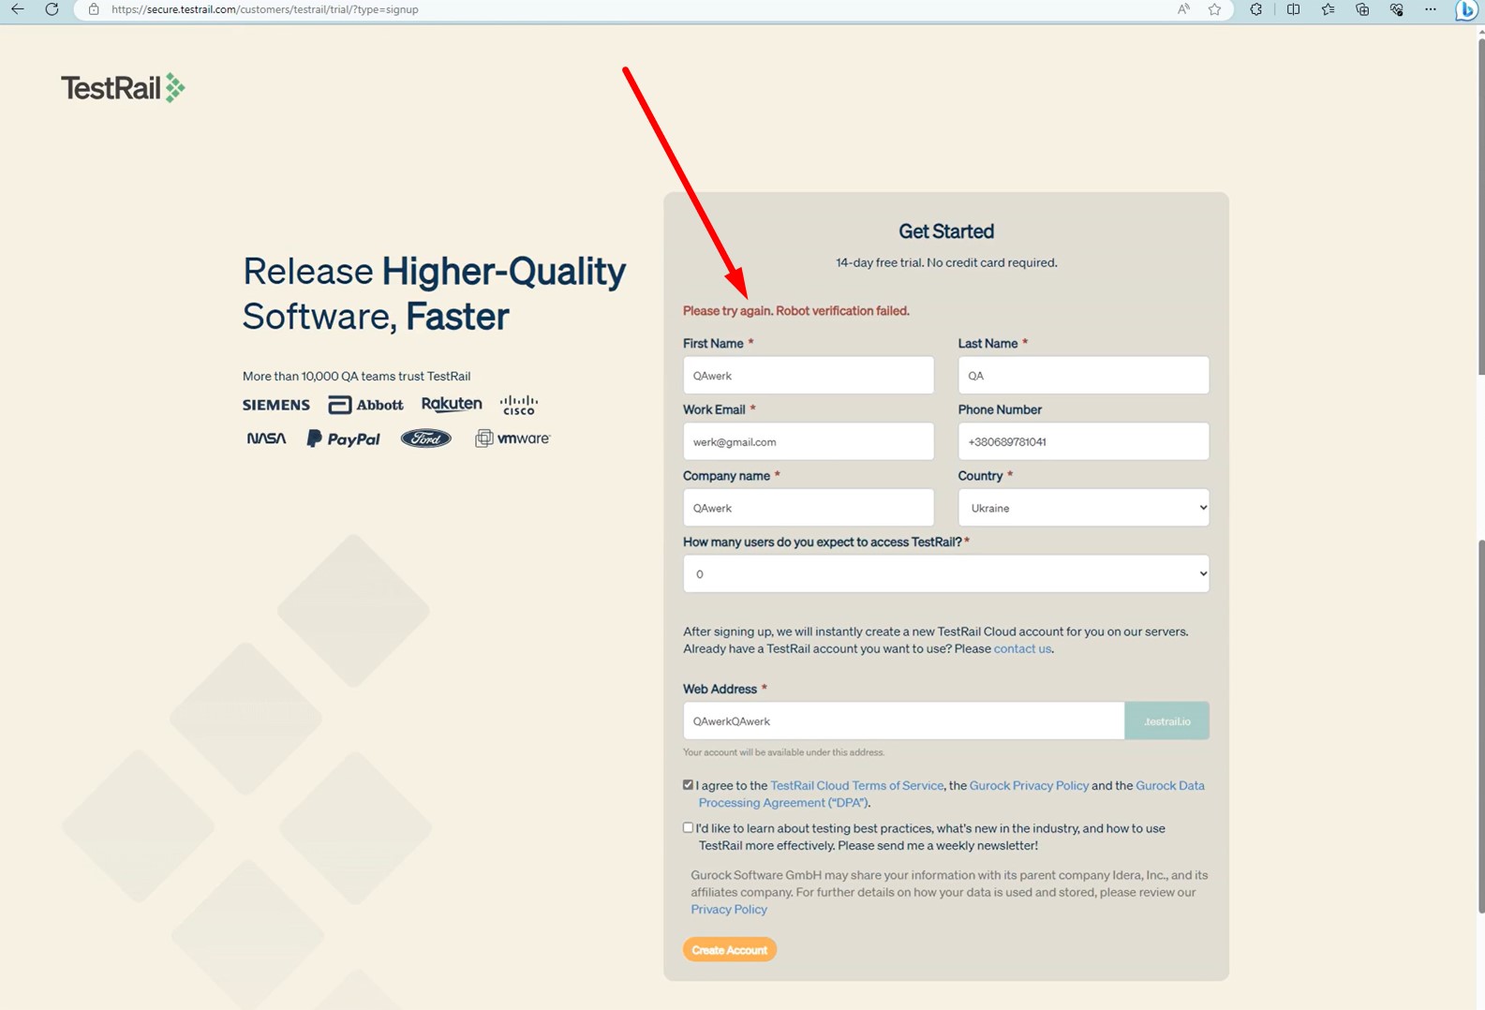
Task: Enable the weekly newsletter checkbox
Action: click(688, 828)
